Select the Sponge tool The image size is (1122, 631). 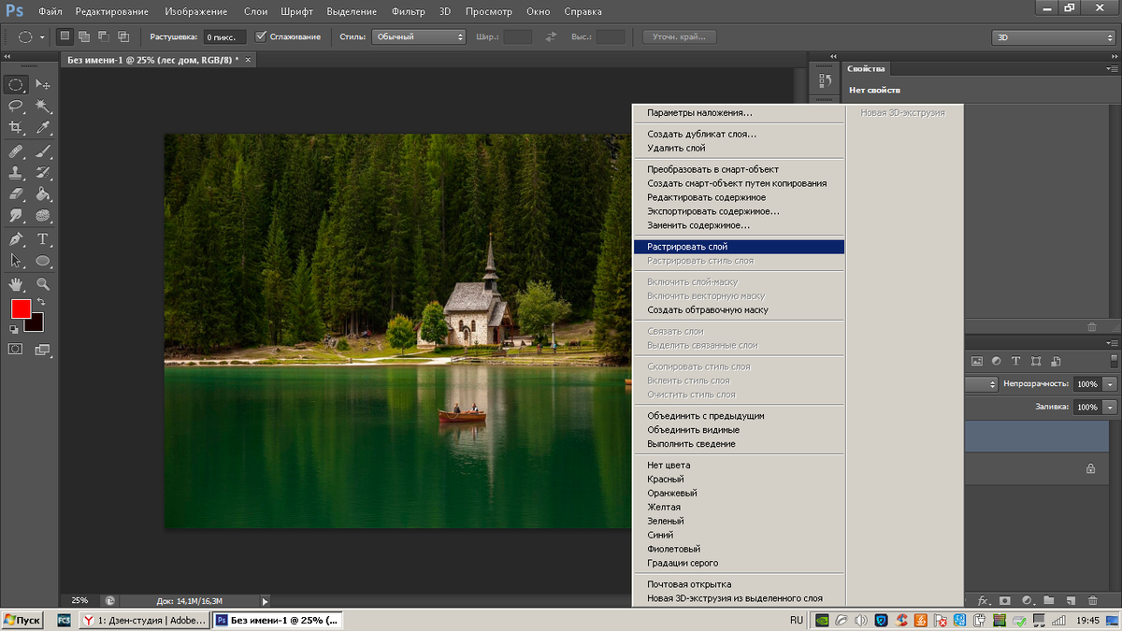[x=43, y=216]
